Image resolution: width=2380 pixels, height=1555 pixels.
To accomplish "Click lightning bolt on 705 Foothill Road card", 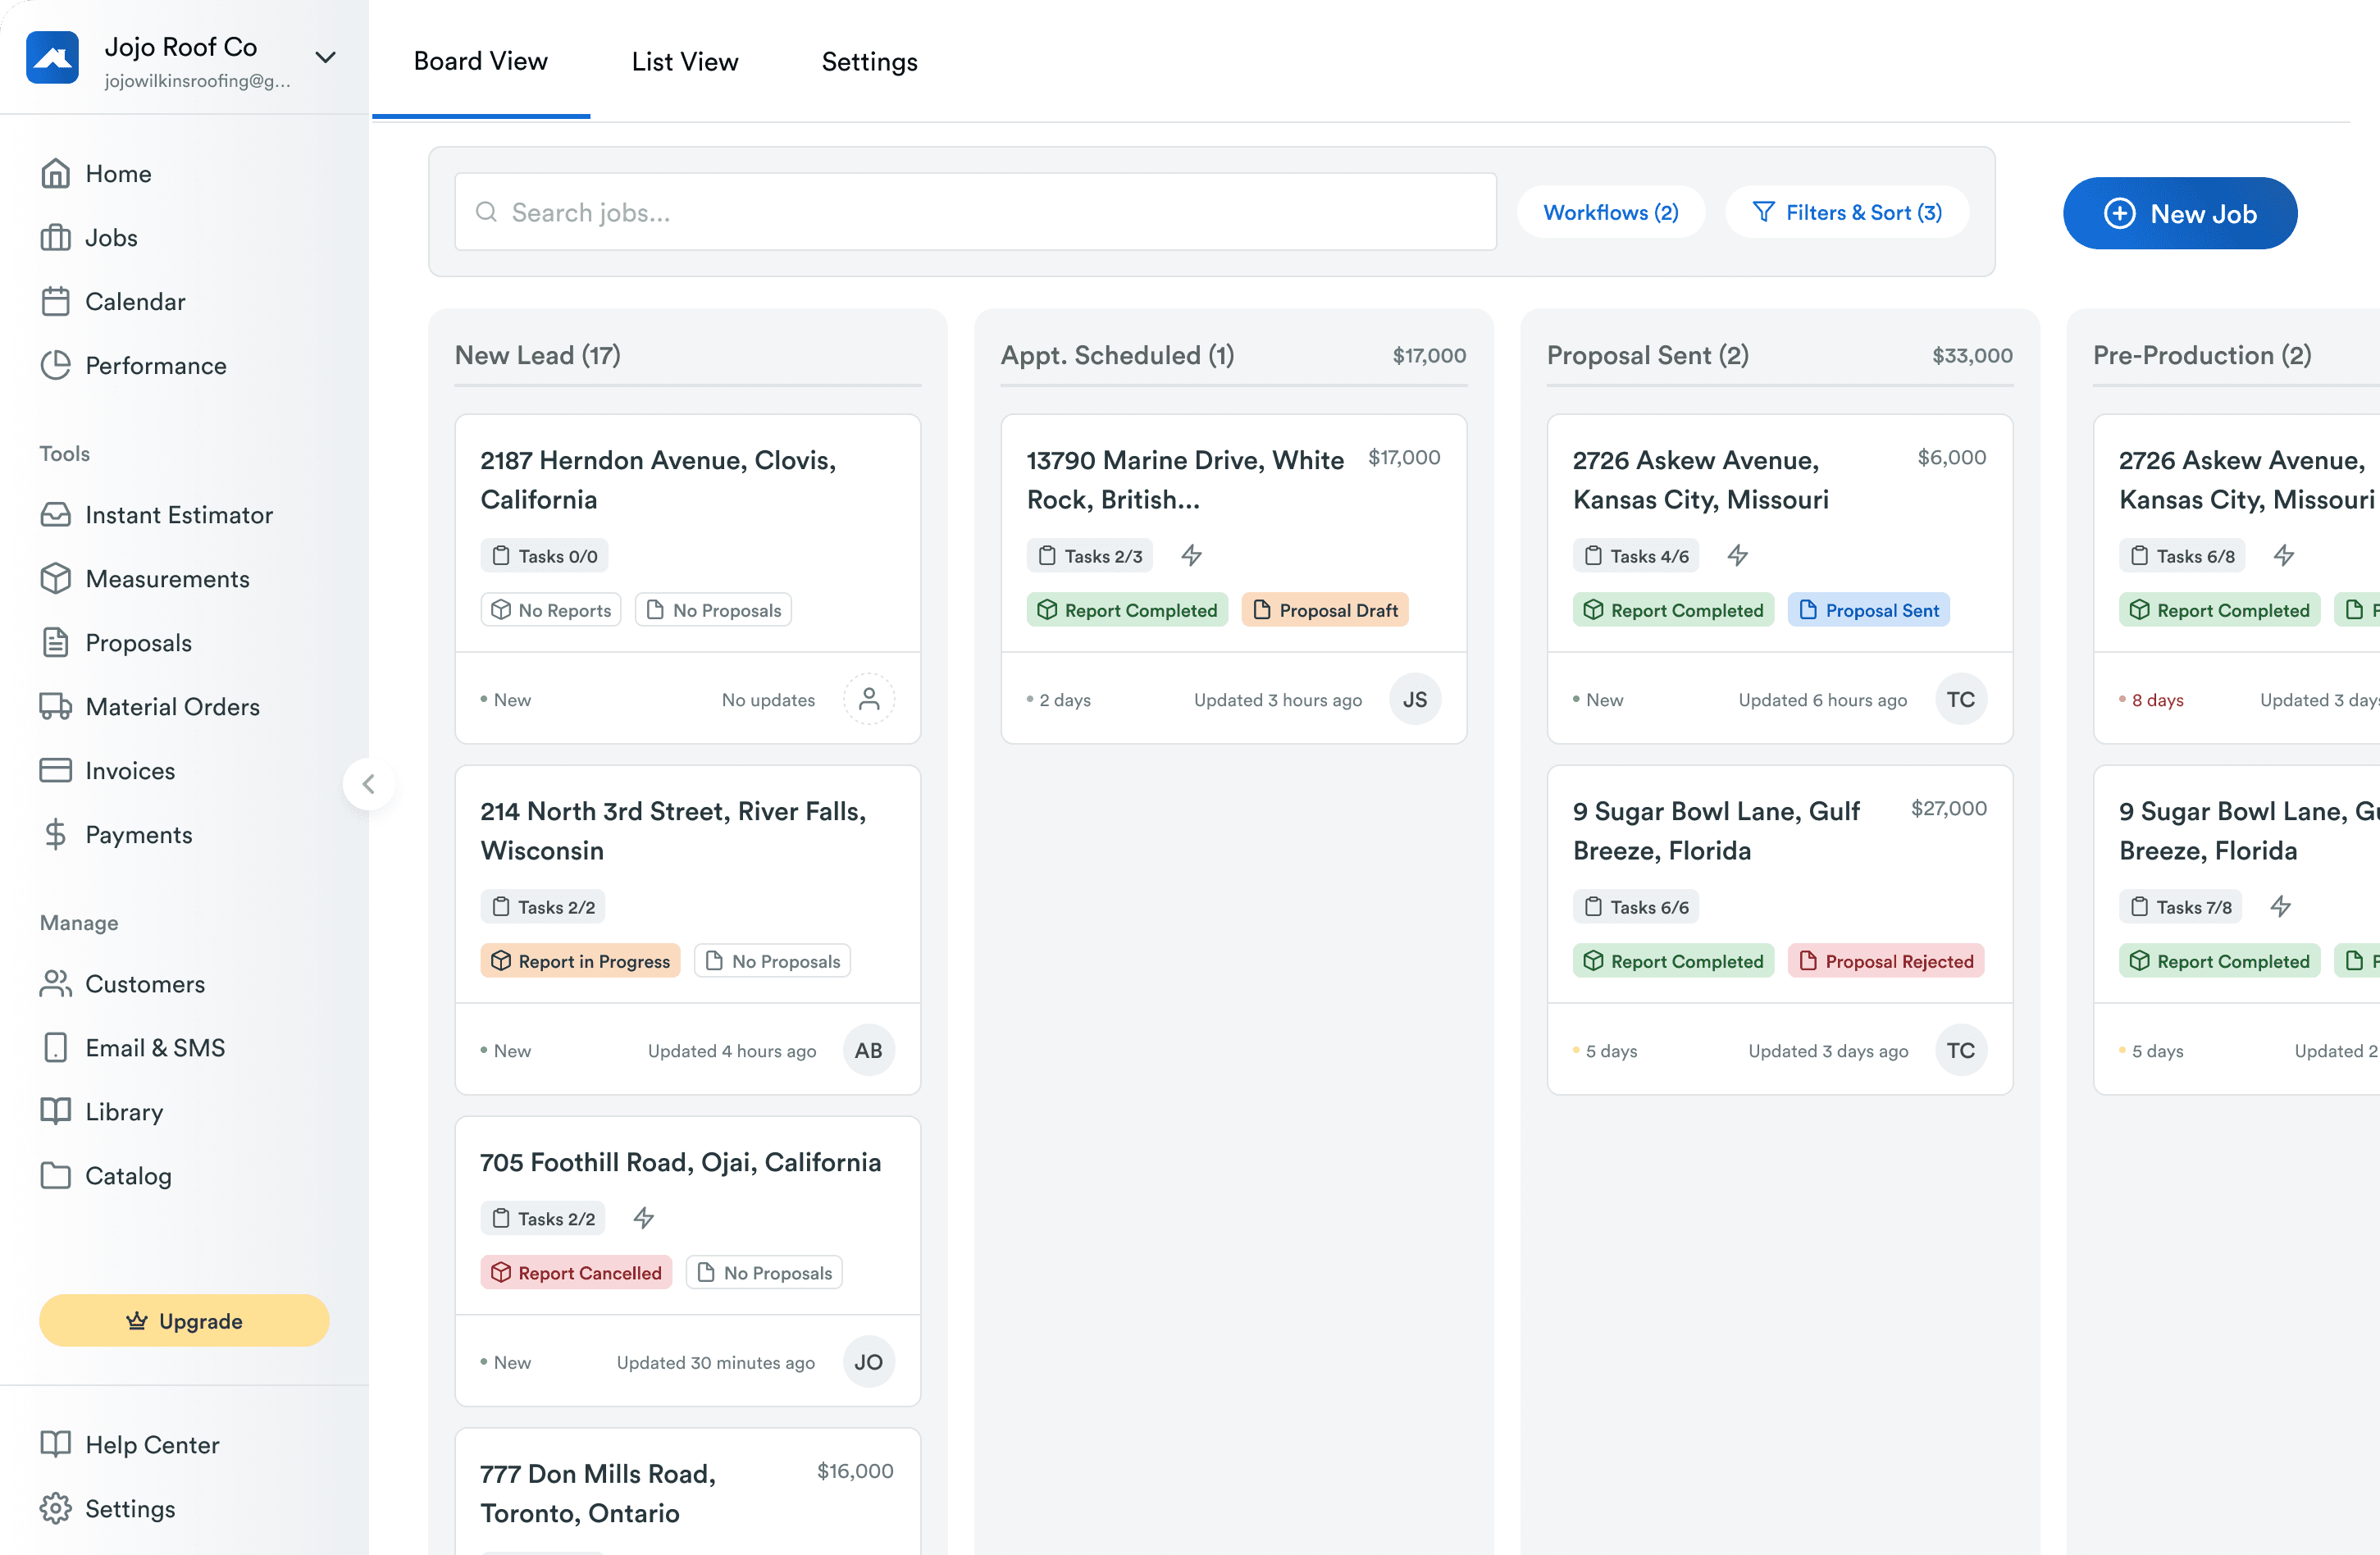I will (x=644, y=1218).
